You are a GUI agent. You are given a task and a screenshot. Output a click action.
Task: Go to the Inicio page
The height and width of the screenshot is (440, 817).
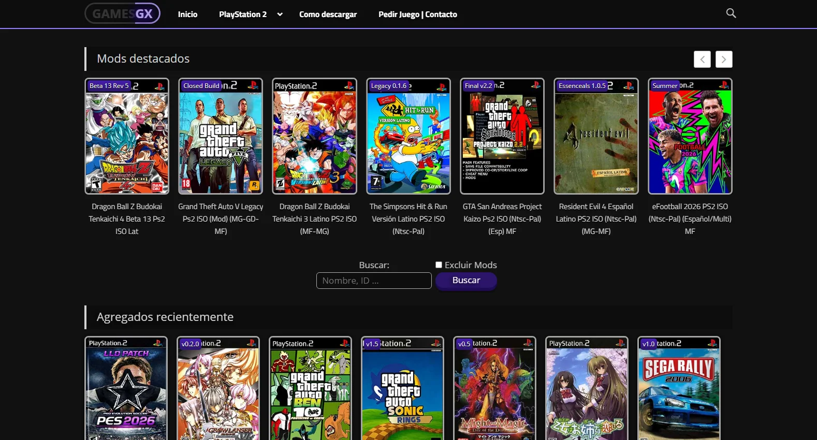[x=187, y=14]
